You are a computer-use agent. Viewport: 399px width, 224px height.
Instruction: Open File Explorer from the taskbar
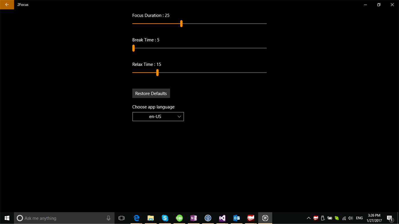(151, 218)
